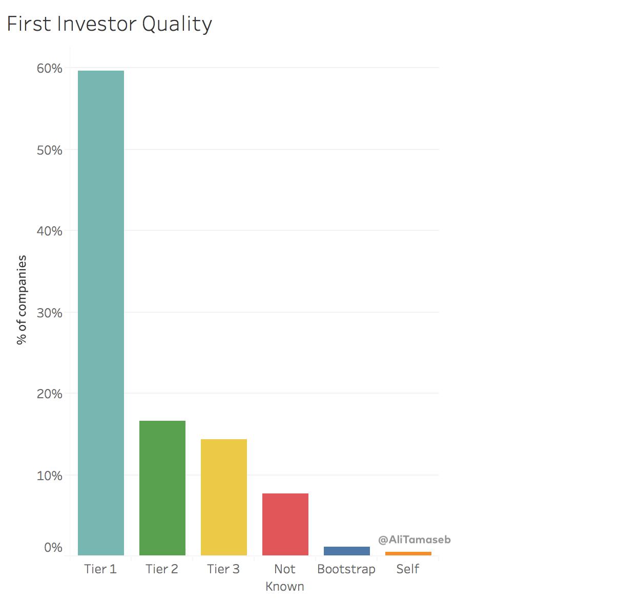Select the orange Self bar
The height and width of the screenshot is (604, 622).
click(x=408, y=553)
